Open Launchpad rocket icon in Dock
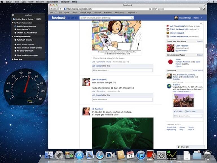Screen dimensions: 217x163 point(59,155)
